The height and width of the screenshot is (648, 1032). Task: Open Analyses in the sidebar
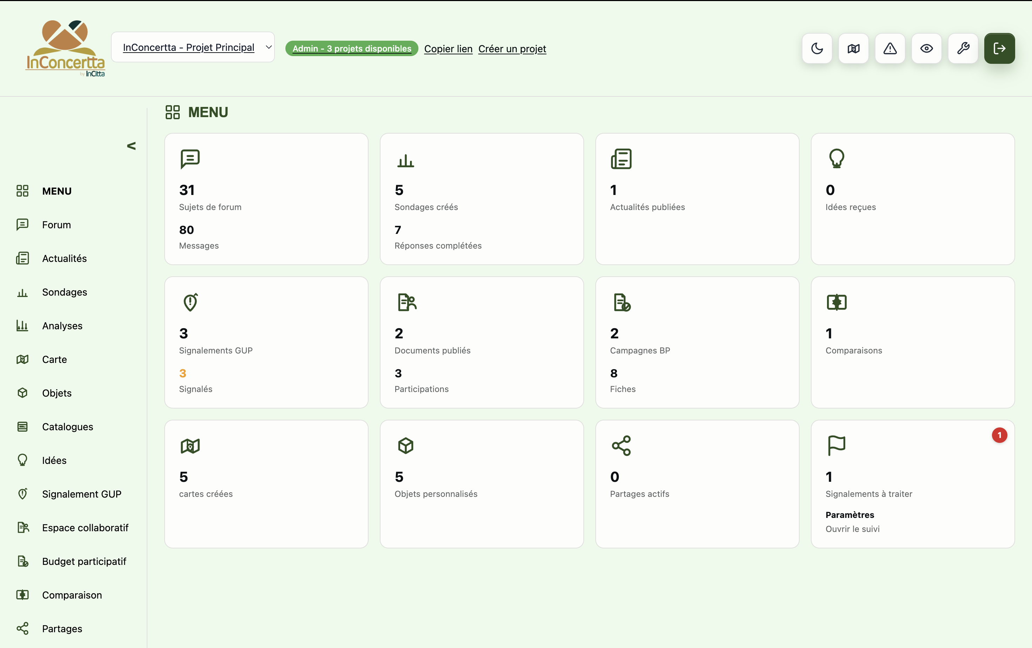(62, 326)
